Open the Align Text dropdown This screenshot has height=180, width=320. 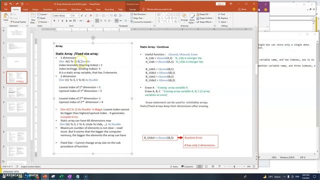coord(137,18)
